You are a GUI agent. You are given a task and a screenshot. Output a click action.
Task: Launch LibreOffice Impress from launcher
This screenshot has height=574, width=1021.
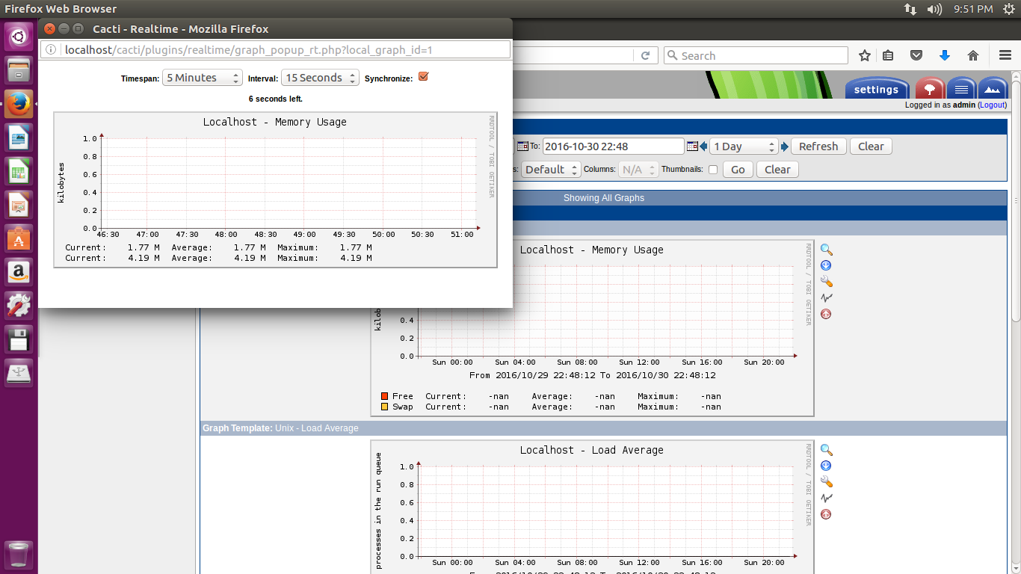point(19,206)
